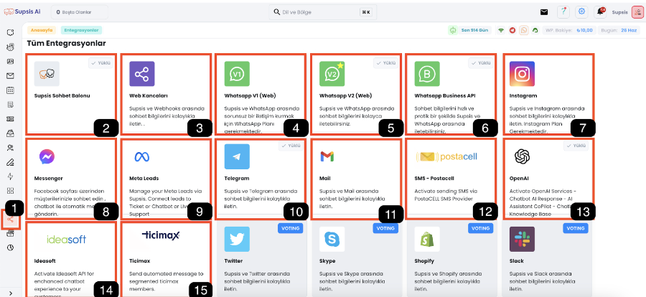This screenshot has width=646, height=297.
Task: Open the ticimax logo
Action: [161, 235]
